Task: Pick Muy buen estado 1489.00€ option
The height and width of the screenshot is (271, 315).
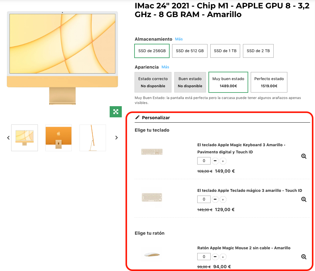Action: [228, 82]
